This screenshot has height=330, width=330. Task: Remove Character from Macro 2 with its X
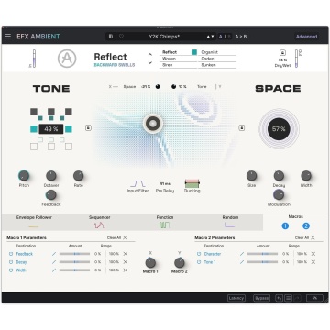coord(313,254)
